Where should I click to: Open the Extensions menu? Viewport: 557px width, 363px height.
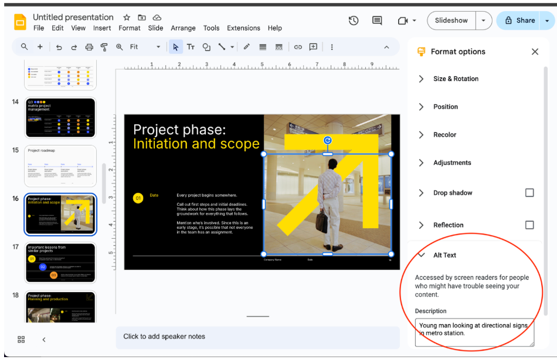click(x=243, y=28)
